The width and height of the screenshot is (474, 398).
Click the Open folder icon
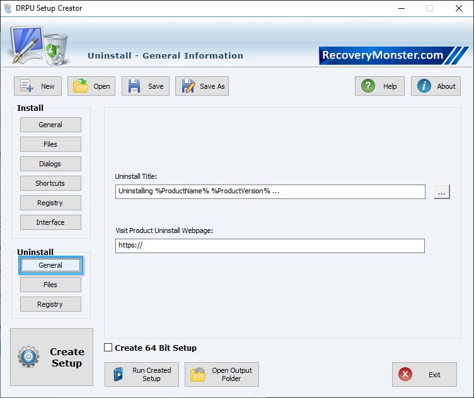[81, 86]
